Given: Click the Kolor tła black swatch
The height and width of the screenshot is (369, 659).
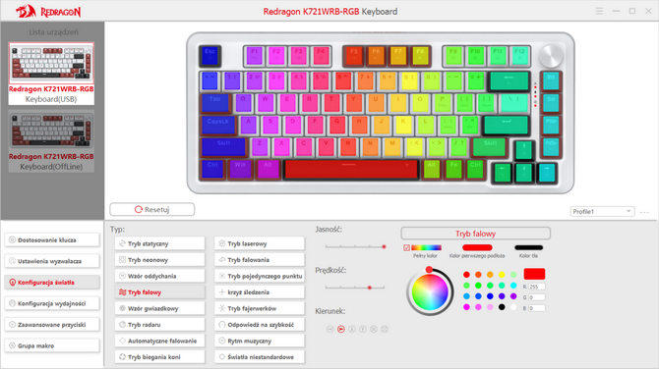Looking at the screenshot, I should coord(529,247).
